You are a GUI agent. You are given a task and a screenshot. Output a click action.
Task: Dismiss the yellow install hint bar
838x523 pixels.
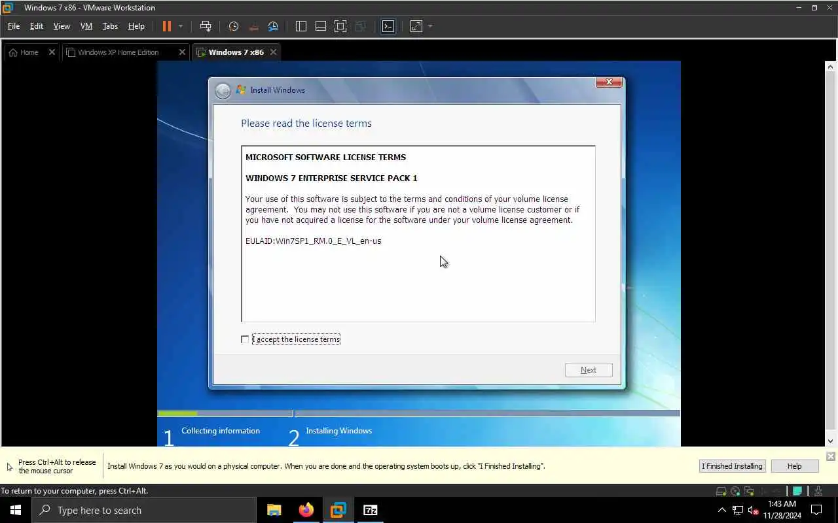pyautogui.click(x=831, y=456)
